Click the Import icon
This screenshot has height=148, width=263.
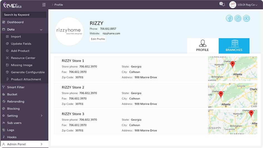point(7,37)
